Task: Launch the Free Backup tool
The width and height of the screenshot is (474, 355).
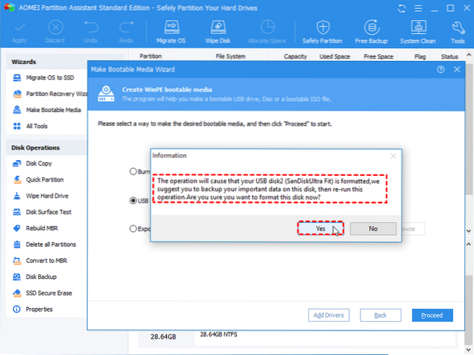Action: [371, 31]
